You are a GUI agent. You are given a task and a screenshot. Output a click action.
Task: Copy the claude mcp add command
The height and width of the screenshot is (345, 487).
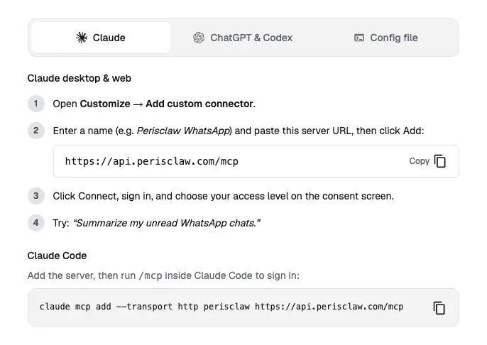tap(439, 308)
